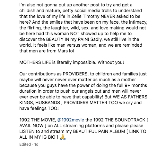
Task: Click the words "BEAUTY IN my PAIN!"
Action: (67, 39)
